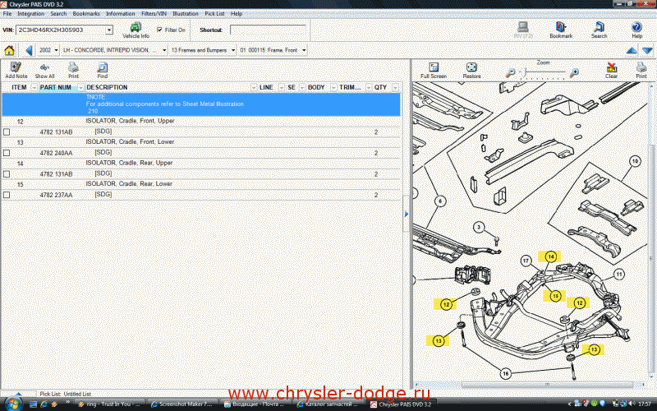The height and width of the screenshot is (411, 657).
Task: Open PART NUM column filter arrow
Action: [80, 88]
